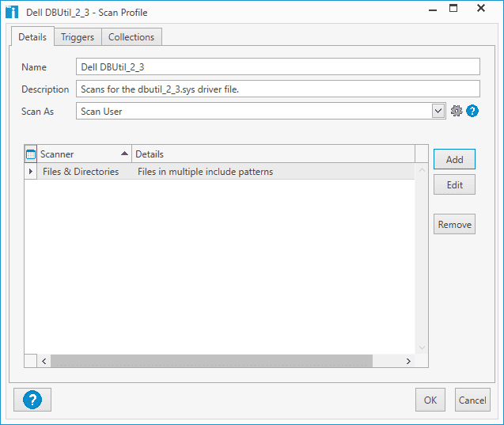
Task: Open the Scan As dropdown arrow
Action: [438, 111]
